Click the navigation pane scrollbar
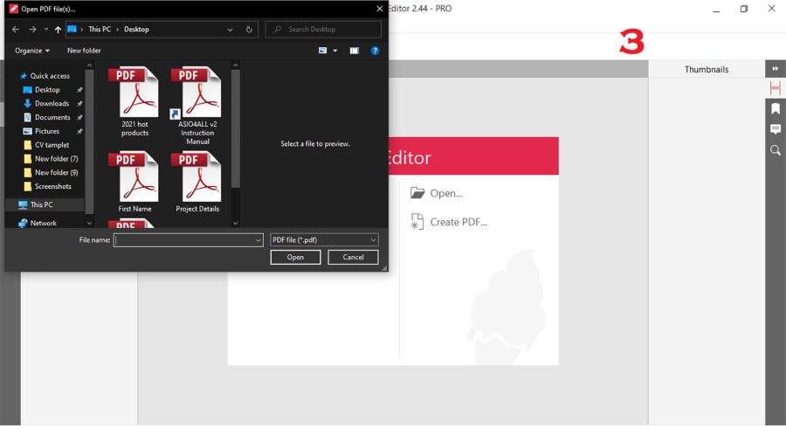 (89, 141)
